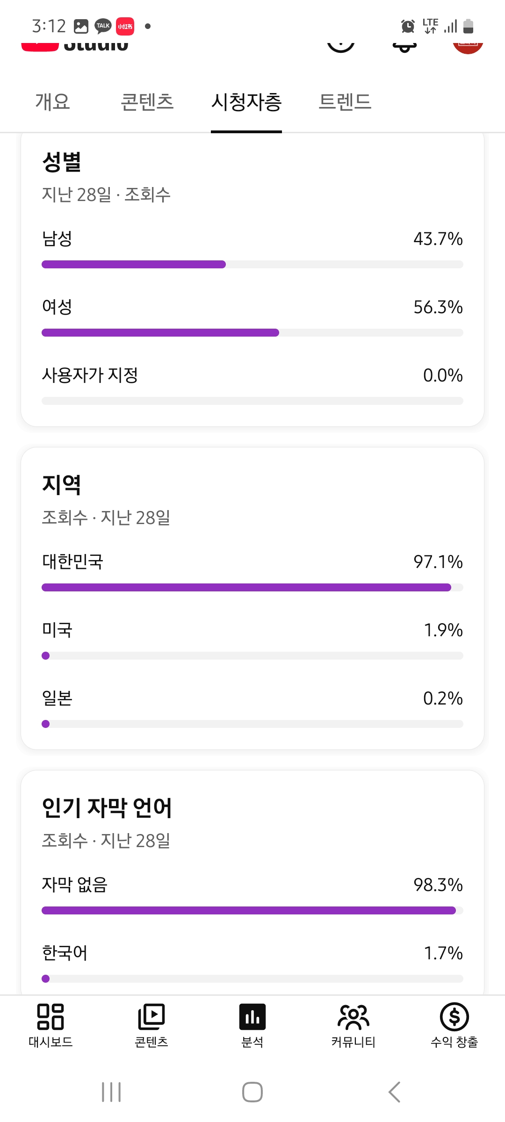The height and width of the screenshot is (1122, 505).
Task: Open the 대시보드 dashboard icon
Action: (50, 1017)
